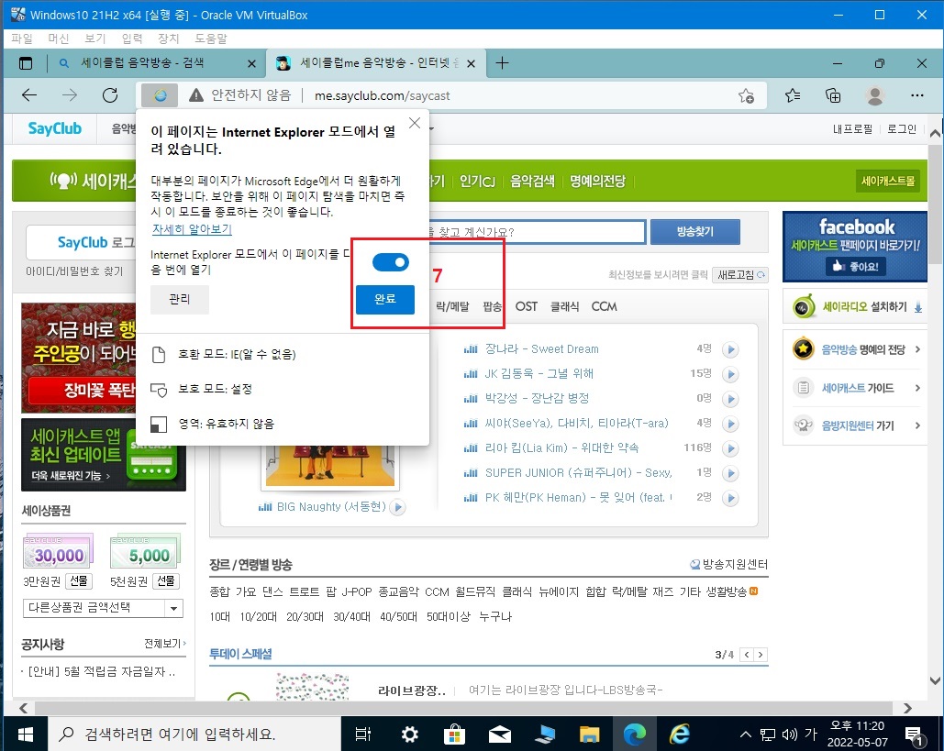Click the Internet Explorer mode icon in address bar
This screenshot has width=944, height=751.
[160, 95]
